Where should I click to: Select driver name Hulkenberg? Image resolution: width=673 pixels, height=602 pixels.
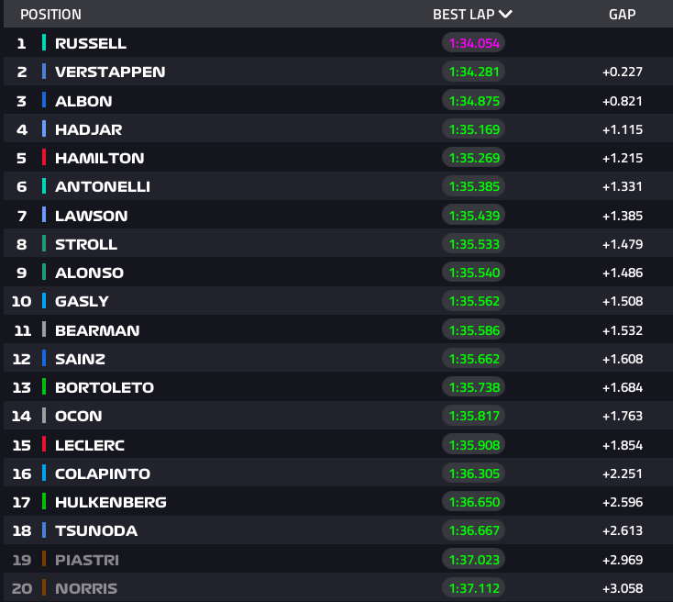[110, 502]
